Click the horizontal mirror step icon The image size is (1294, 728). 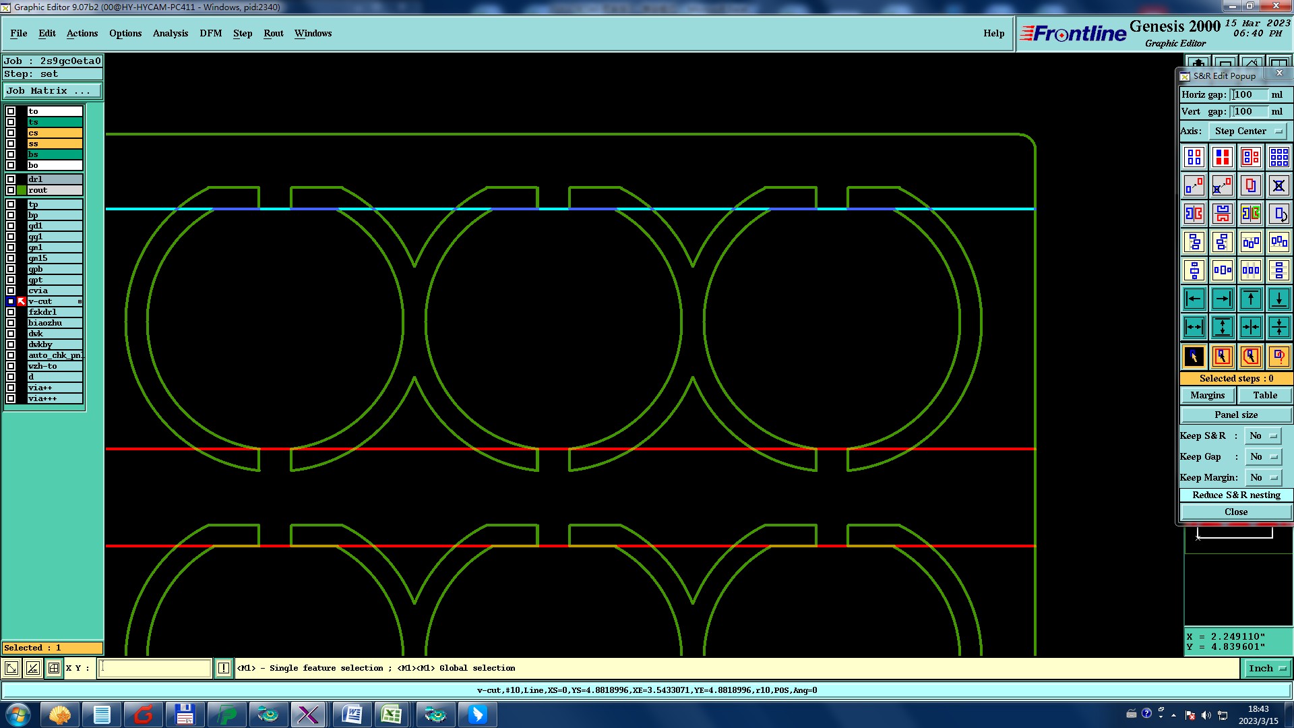pyautogui.click(x=1194, y=214)
